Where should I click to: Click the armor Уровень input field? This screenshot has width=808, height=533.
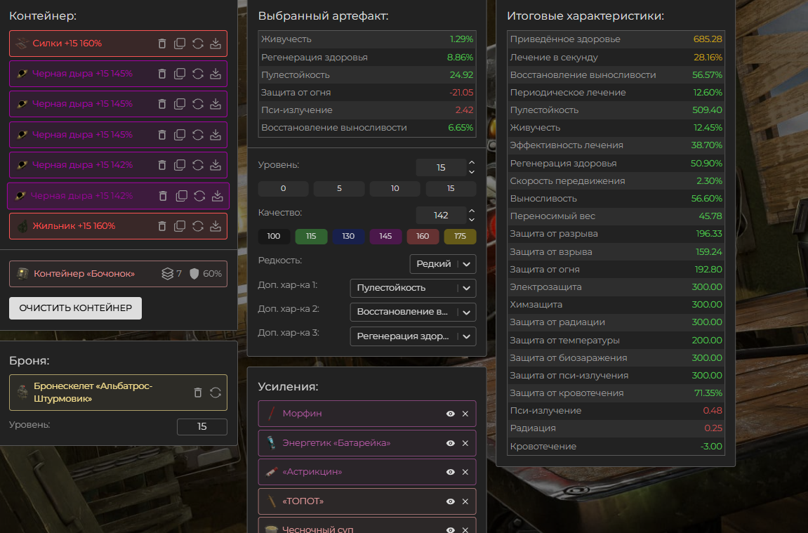(201, 427)
